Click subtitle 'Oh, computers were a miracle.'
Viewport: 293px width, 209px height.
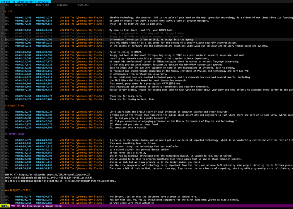click(x=128, y=128)
